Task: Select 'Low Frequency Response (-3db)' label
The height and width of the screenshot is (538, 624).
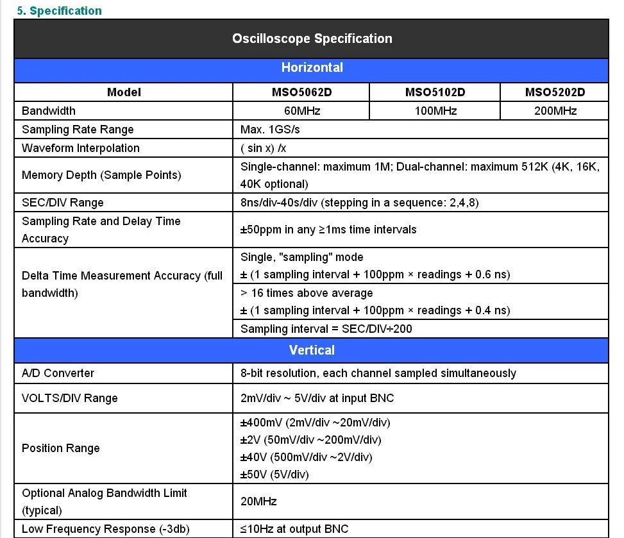Action: (105, 529)
